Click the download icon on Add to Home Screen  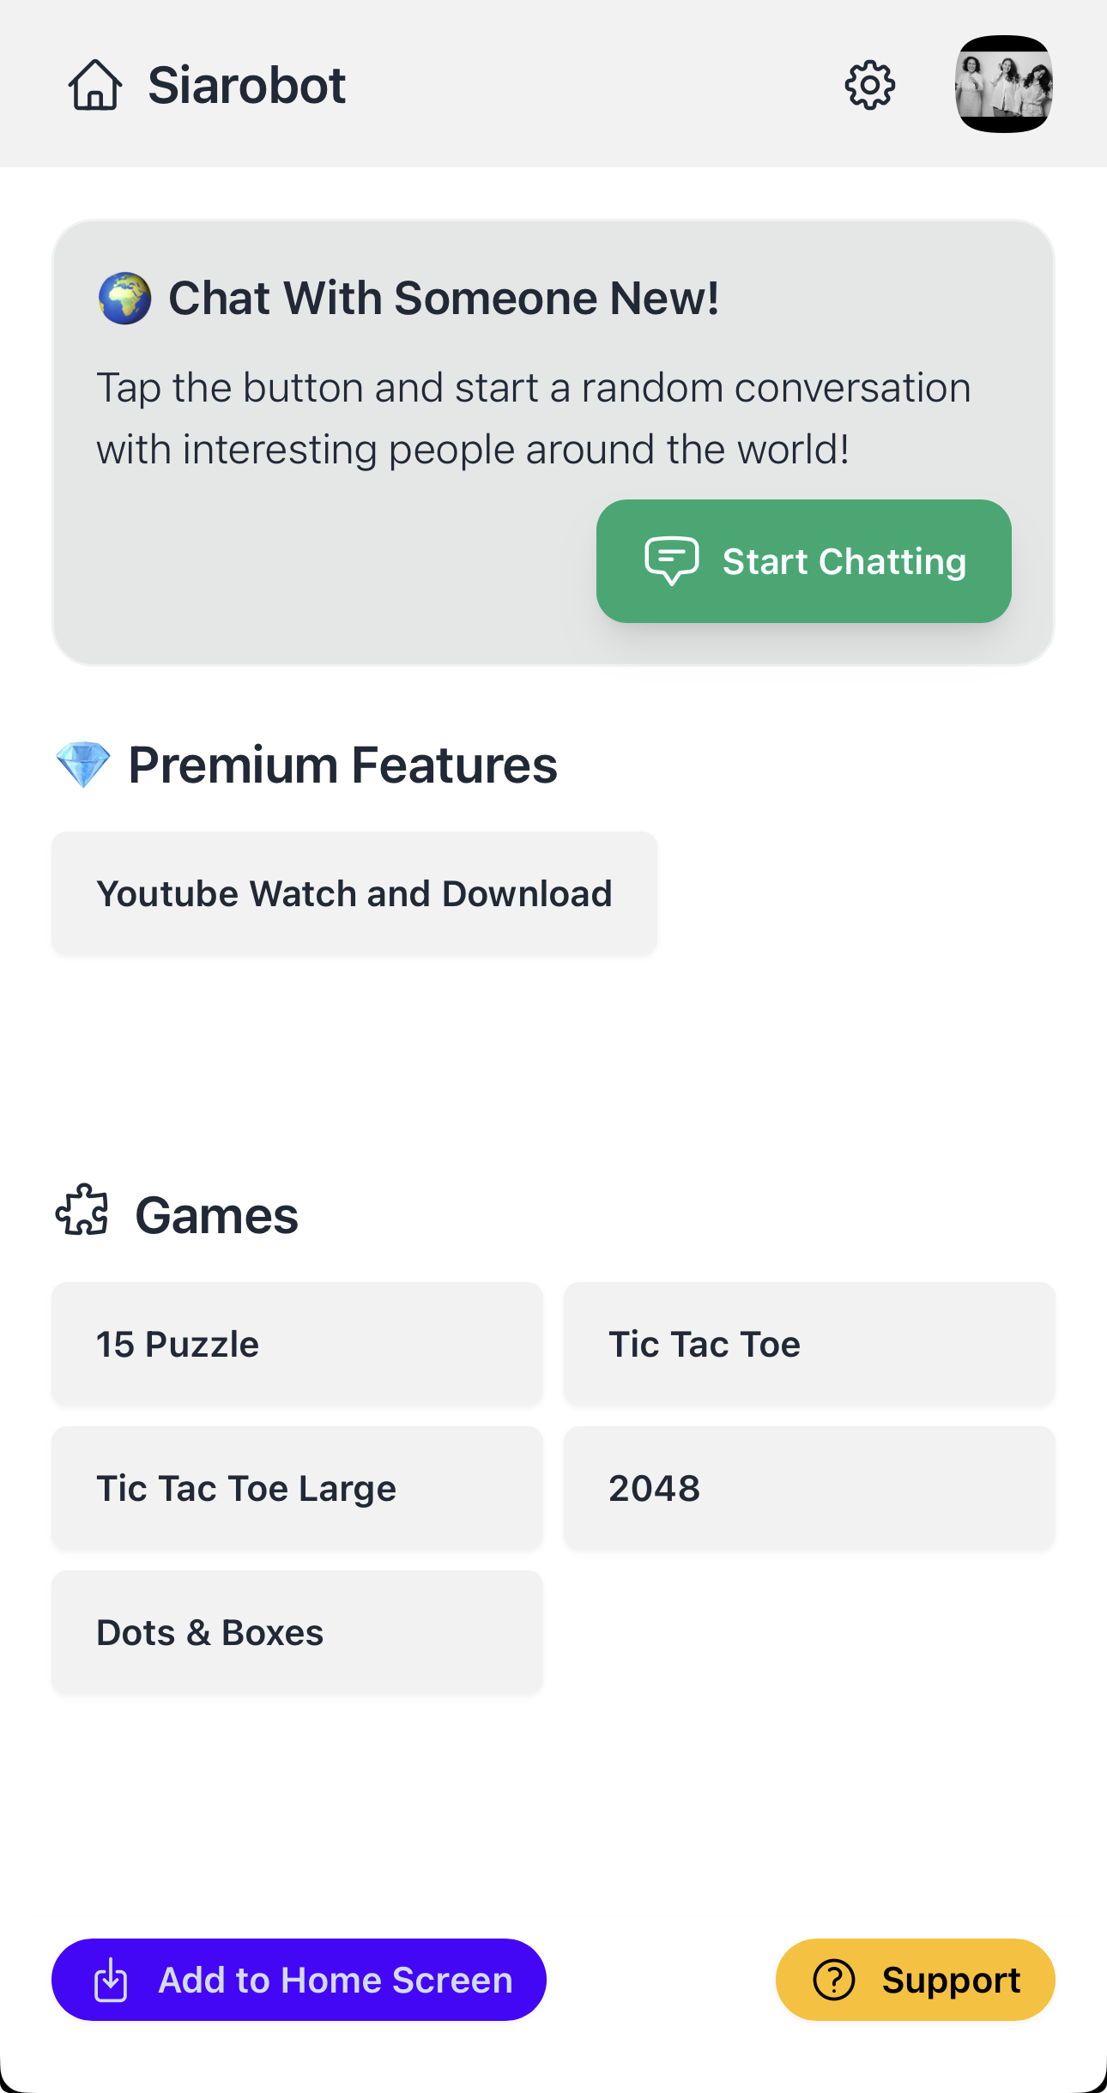(111, 1981)
